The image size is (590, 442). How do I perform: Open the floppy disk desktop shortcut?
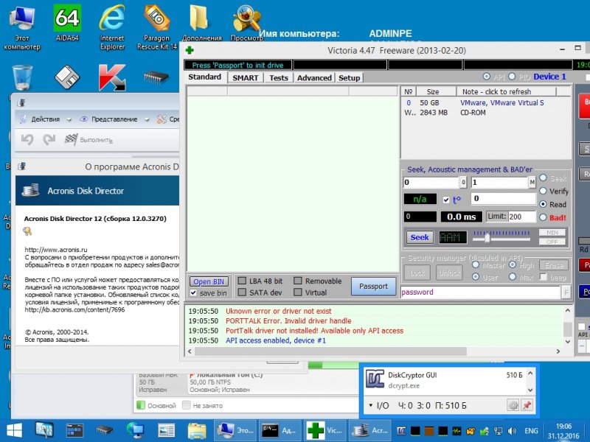tap(67, 77)
